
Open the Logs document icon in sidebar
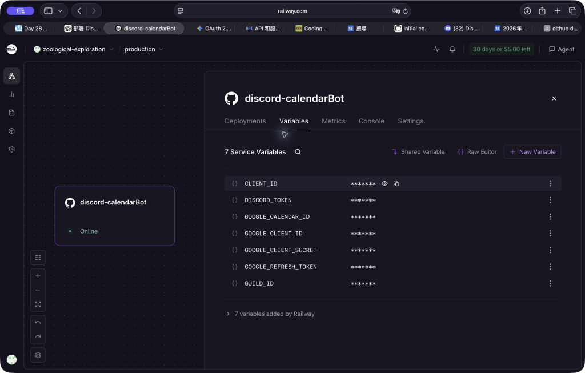pyautogui.click(x=11, y=113)
